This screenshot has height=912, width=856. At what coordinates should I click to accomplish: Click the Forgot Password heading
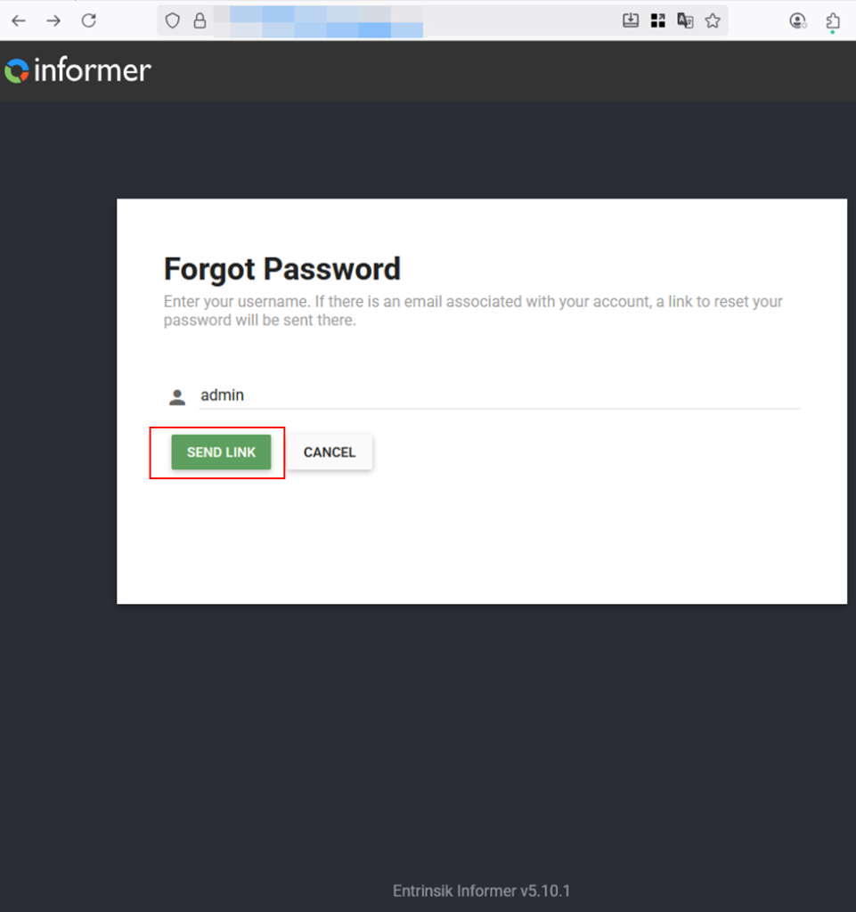point(282,269)
